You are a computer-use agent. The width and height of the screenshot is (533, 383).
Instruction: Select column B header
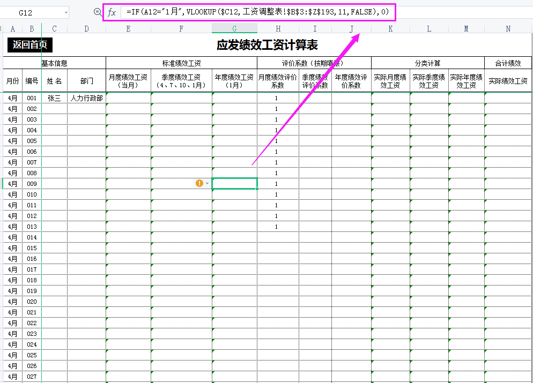(32, 29)
